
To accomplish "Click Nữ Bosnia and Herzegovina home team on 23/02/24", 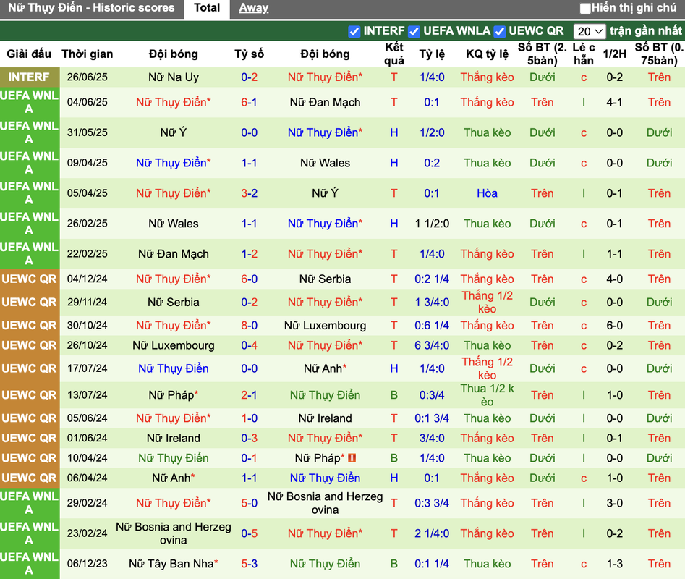I will (174, 533).
